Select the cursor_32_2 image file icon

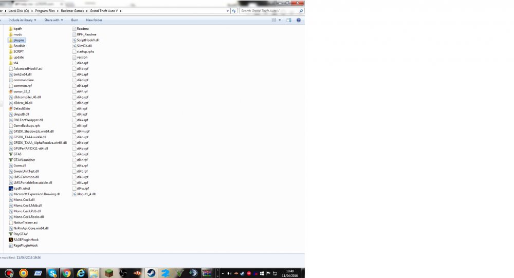tap(10, 91)
